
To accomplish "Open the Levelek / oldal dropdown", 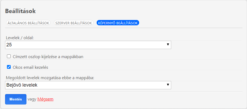I will click(88, 45).
